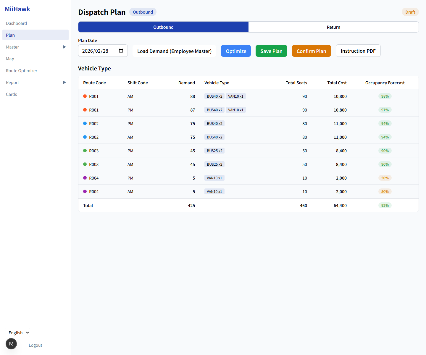Open the calendar picker icon in Plan Date

tap(121, 51)
